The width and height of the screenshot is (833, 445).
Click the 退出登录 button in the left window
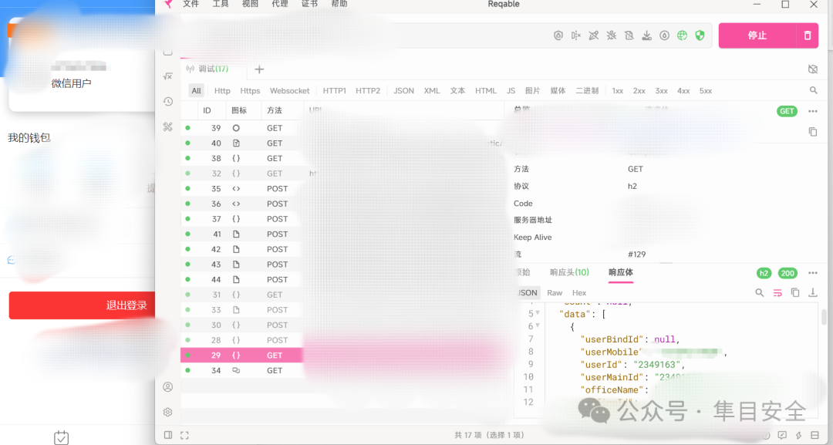(83, 305)
